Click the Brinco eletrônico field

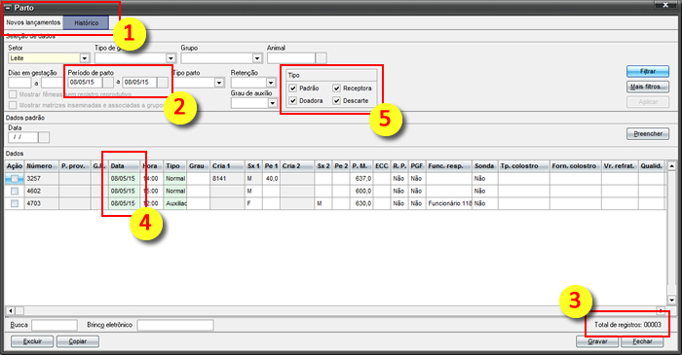tap(175, 325)
